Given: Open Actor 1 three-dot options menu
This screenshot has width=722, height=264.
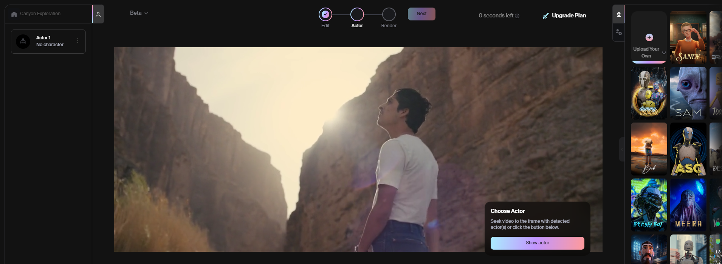Looking at the screenshot, I should [77, 41].
